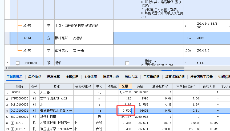230x131 pixels.
Task: Open the 工料机显示 tab
Action: [14, 77]
